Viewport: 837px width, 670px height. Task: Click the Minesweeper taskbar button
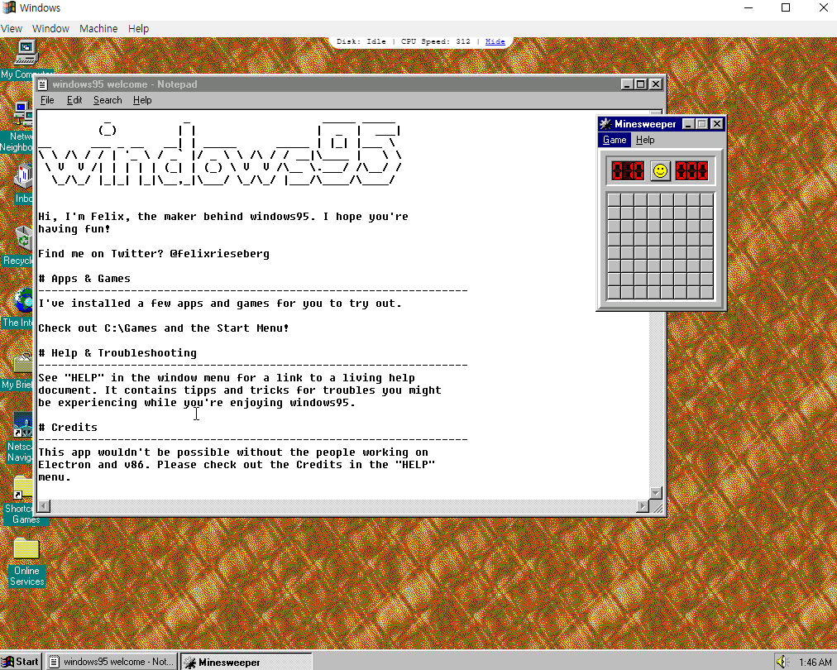(246, 662)
